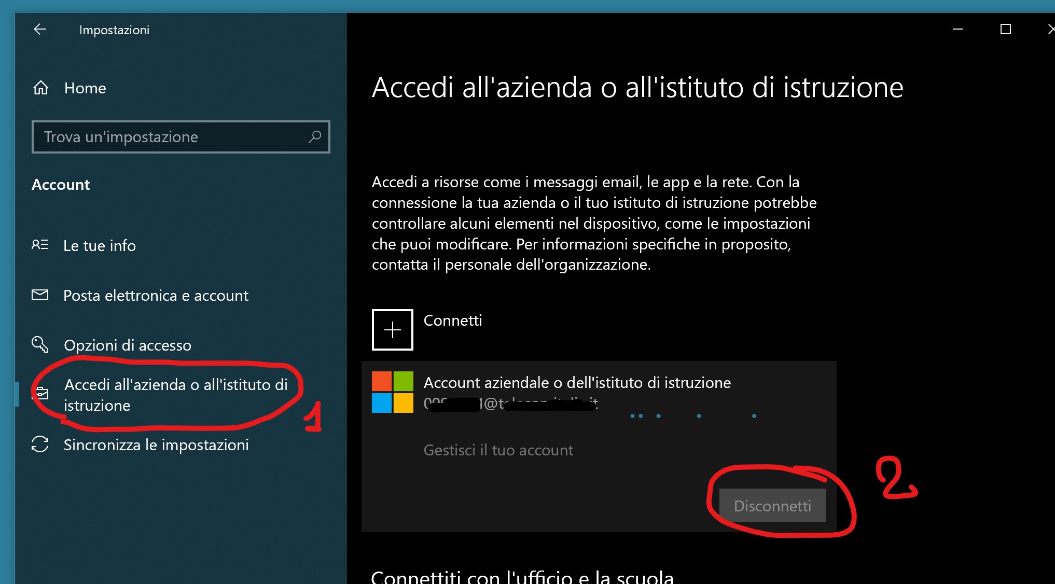
Task: Go to Opzioni di accesso
Action: pyautogui.click(x=128, y=345)
